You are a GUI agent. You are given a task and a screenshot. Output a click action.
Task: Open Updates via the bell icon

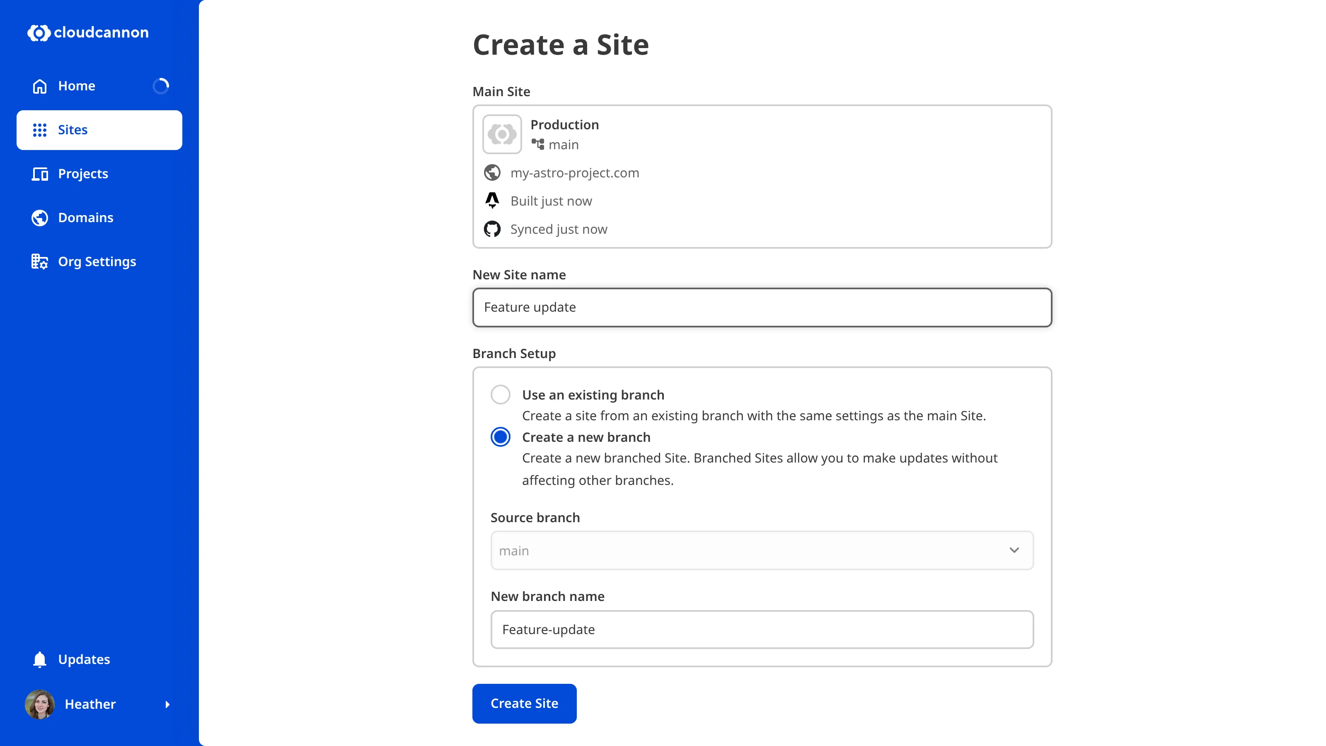tap(40, 659)
